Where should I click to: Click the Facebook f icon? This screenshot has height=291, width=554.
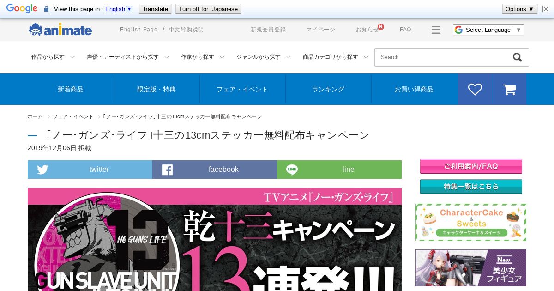coord(167,170)
